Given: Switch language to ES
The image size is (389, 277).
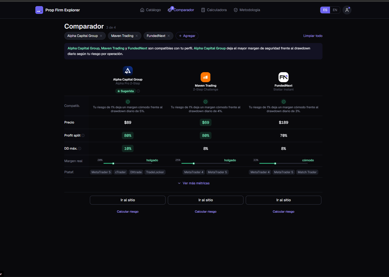Looking at the screenshot, I should [x=325, y=10].
